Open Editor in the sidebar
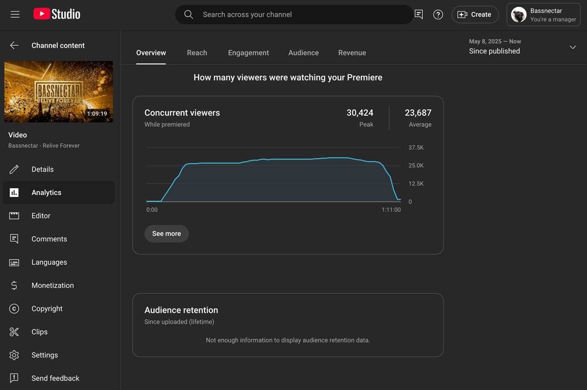The height and width of the screenshot is (390, 587). click(58, 216)
